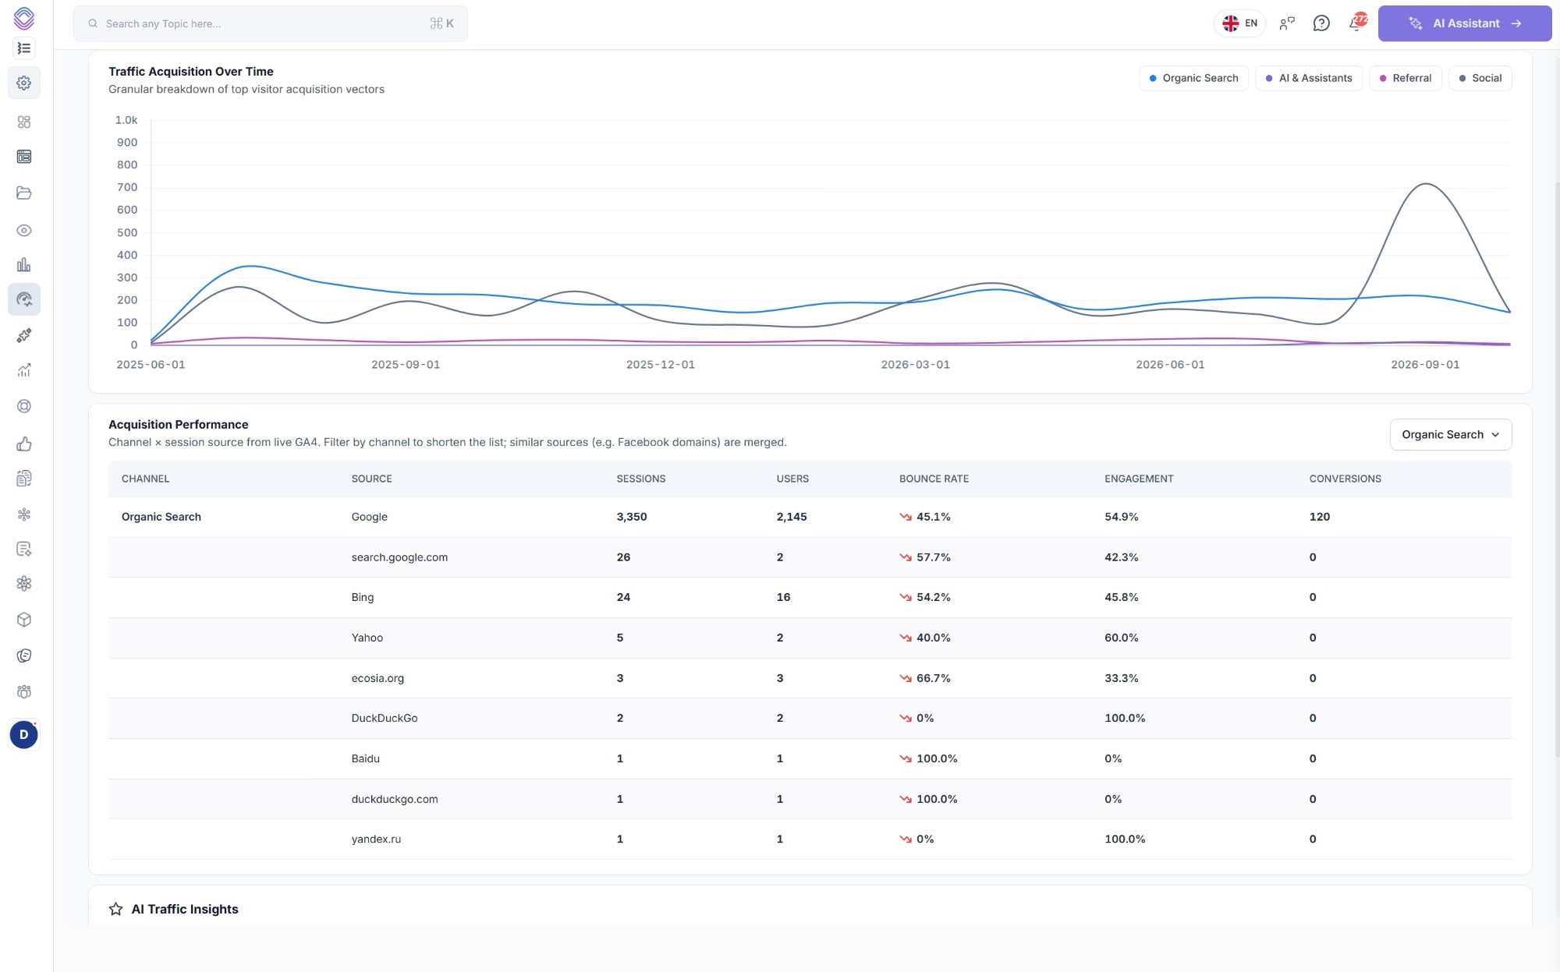Click the Baidu source row
The height and width of the screenshot is (972, 1560).
coord(810,758)
